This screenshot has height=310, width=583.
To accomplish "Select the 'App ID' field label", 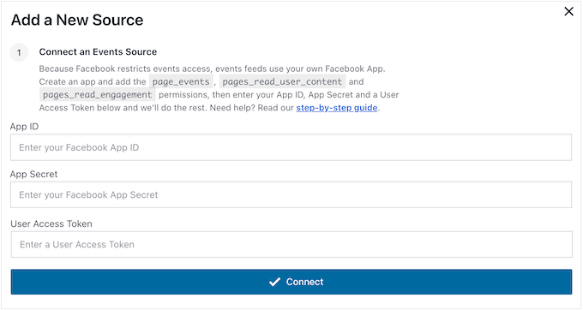I will click(24, 127).
